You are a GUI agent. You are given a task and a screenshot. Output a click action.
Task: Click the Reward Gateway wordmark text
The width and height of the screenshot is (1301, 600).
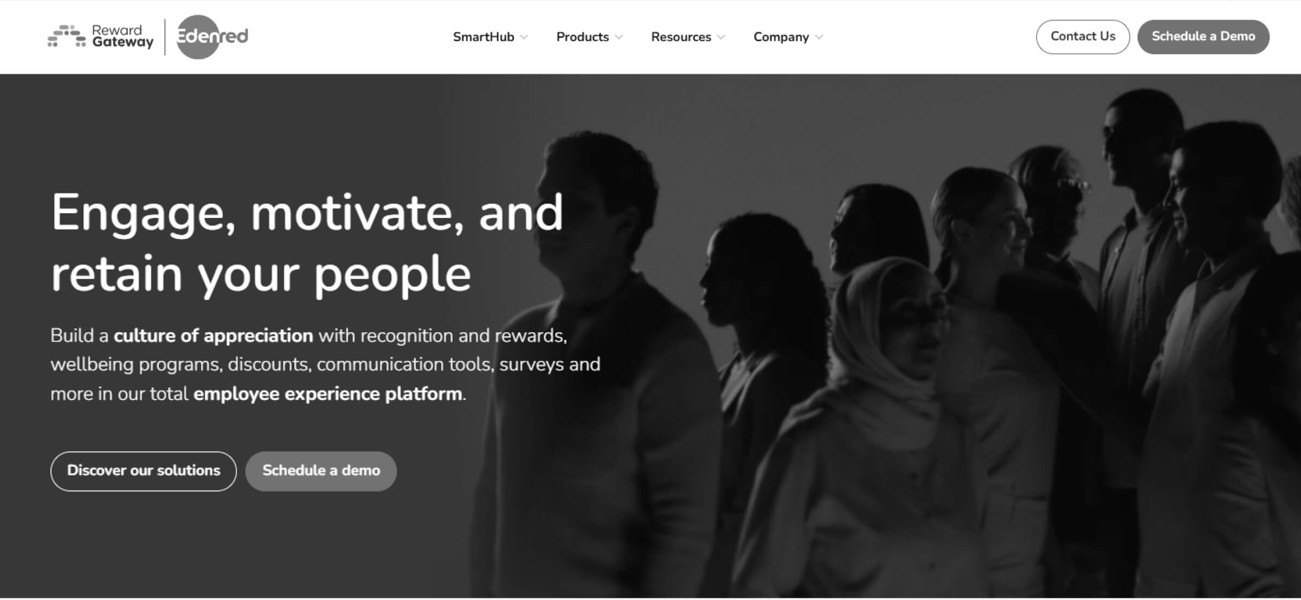click(123, 36)
